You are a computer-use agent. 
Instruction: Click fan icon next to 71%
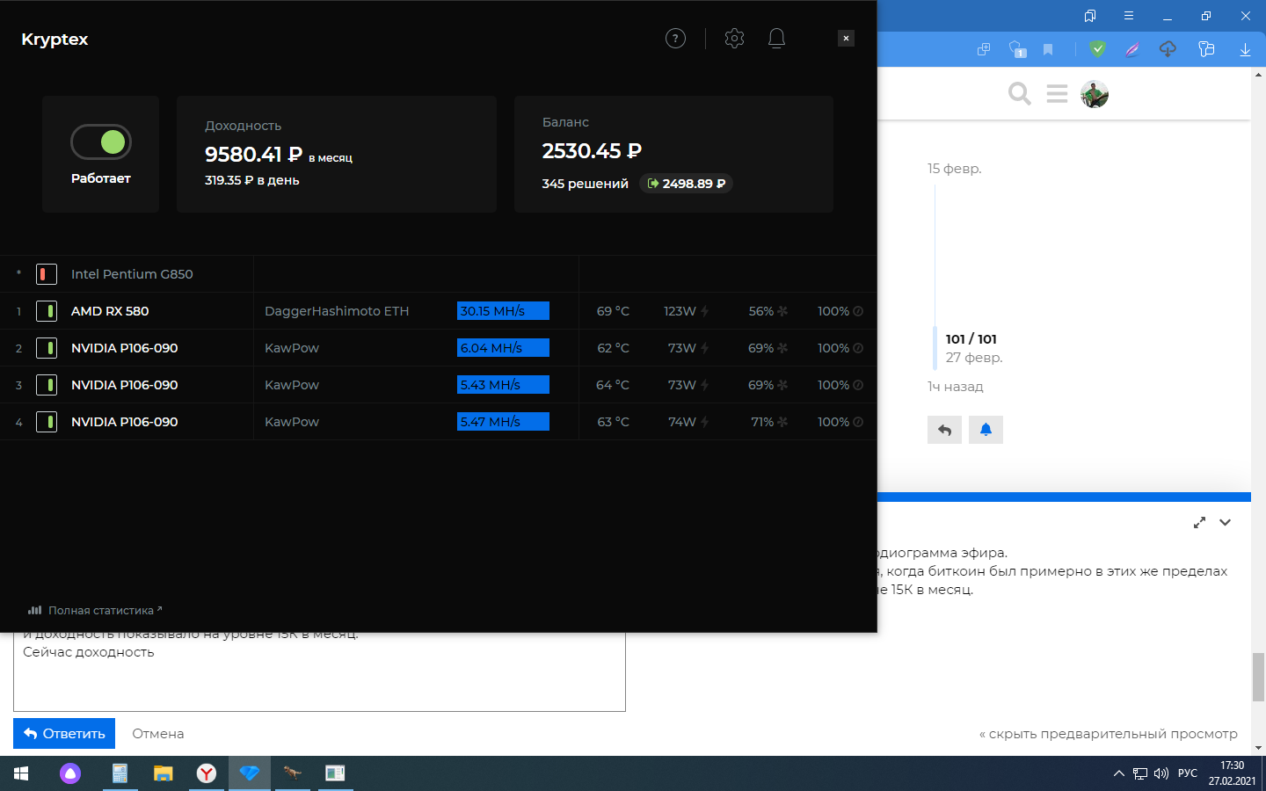click(x=782, y=422)
